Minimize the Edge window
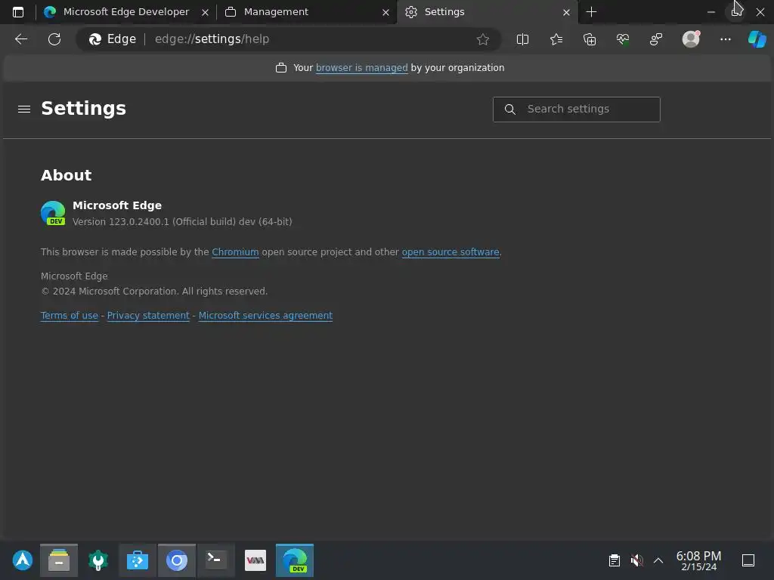The image size is (774, 580). tap(711, 12)
